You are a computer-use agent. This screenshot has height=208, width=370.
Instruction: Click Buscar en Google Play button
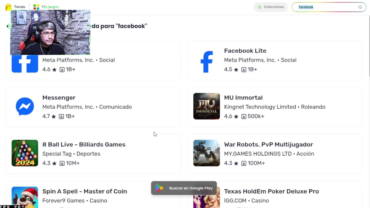coord(184,188)
